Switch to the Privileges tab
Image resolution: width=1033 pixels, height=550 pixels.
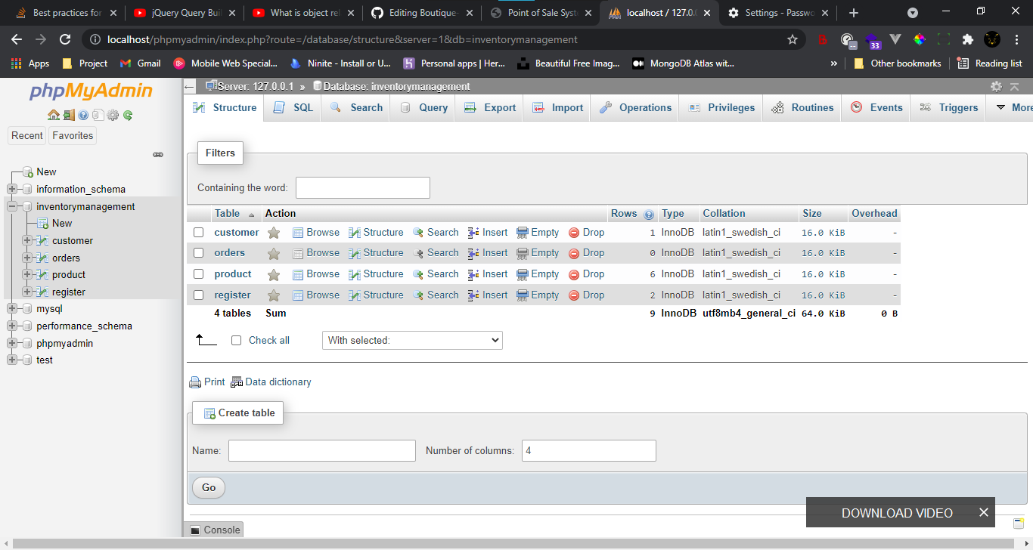coord(721,108)
